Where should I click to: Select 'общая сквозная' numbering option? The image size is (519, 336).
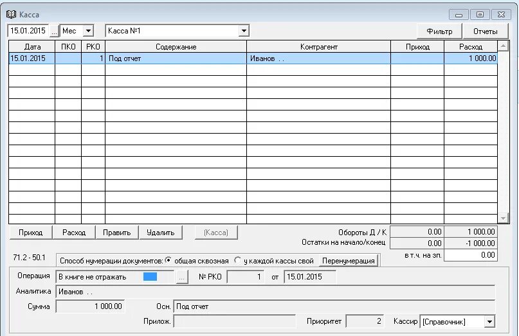click(168, 260)
